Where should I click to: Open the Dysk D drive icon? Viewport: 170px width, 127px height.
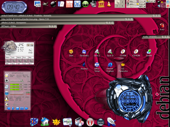pos(110,53)
